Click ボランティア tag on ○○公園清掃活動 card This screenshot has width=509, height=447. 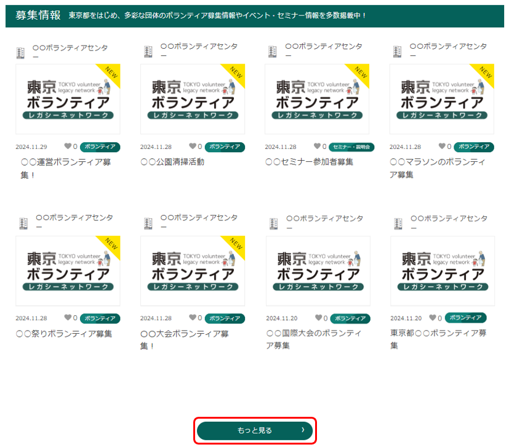pos(225,147)
